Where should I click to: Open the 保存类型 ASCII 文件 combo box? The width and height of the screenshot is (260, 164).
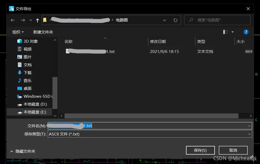coord(150,134)
